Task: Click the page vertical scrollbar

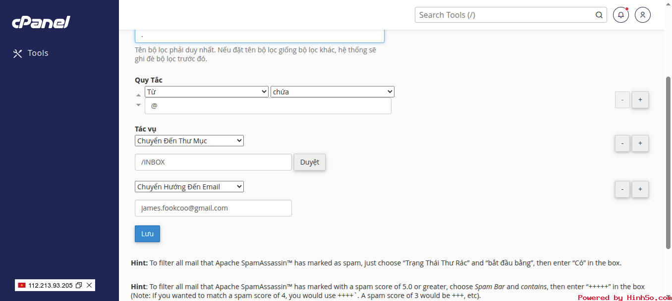Action: click(668, 163)
